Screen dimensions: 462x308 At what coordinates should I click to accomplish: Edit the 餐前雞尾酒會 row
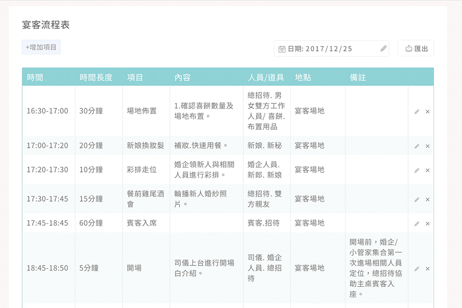tap(417, 199)
